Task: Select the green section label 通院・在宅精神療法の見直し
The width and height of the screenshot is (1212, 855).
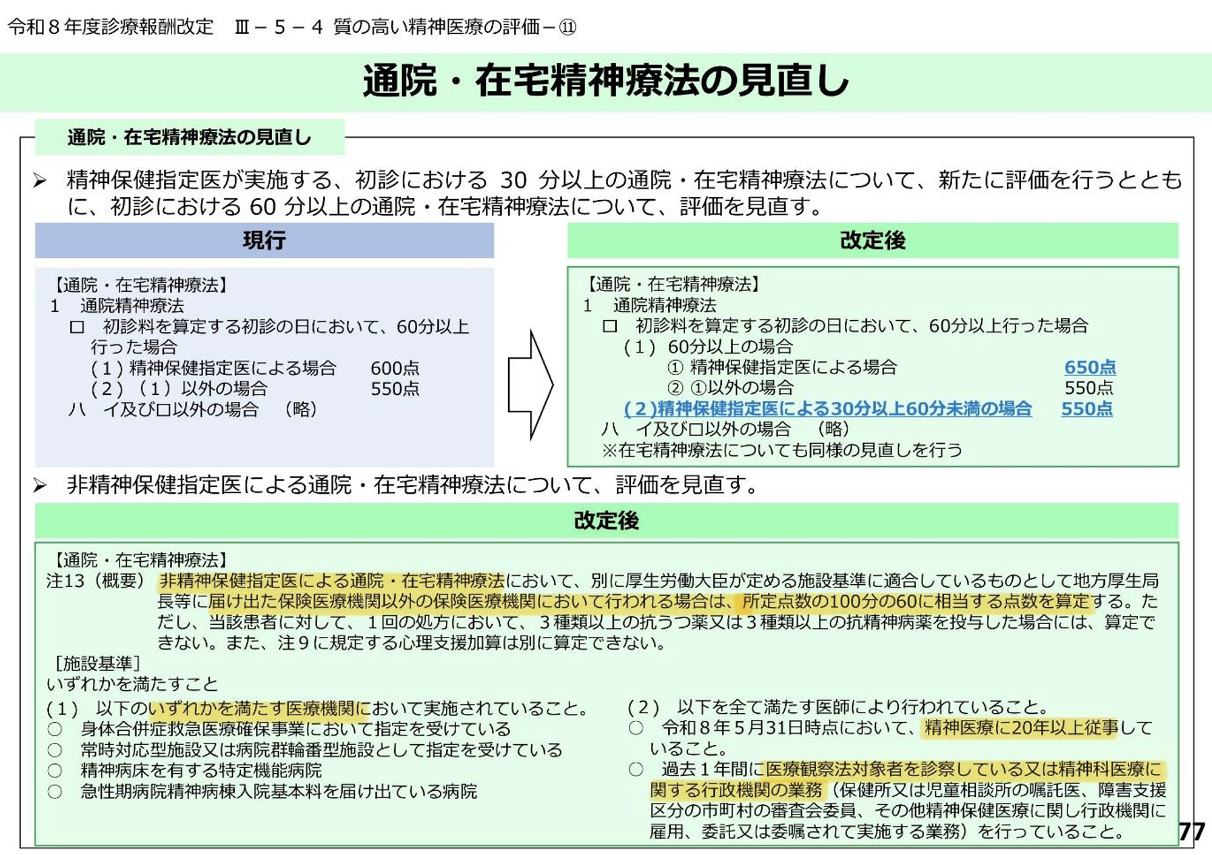Action: pos(190,137)
